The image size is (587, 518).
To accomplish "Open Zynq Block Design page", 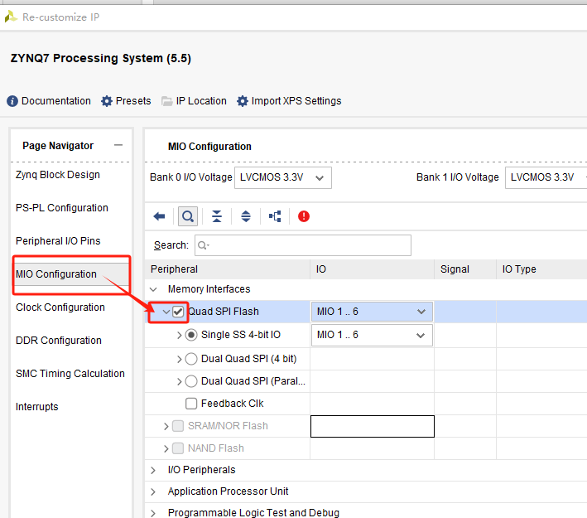I will pyautogui.click(x=58, y=175).
